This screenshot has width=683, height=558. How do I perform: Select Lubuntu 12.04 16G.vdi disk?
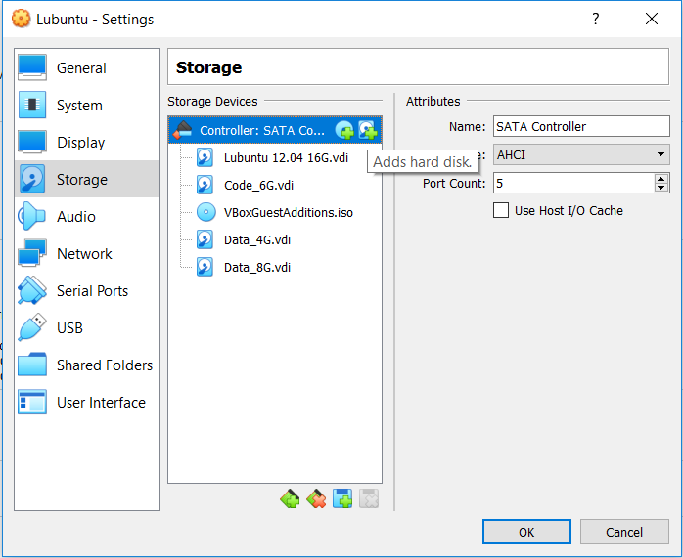point(275,157)
